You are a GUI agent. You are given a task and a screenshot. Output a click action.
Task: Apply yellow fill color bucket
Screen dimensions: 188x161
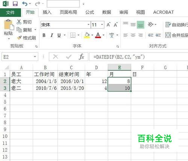click(87, 35)
